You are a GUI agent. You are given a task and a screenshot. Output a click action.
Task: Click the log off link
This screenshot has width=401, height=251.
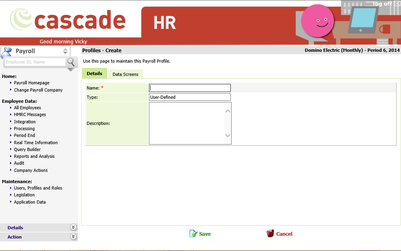tap(382, 4)
